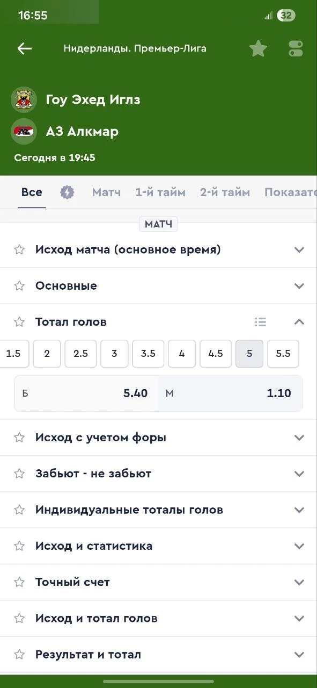Choose total value 2.5 in the selector
317x688 pixels.
coord(80,354)
